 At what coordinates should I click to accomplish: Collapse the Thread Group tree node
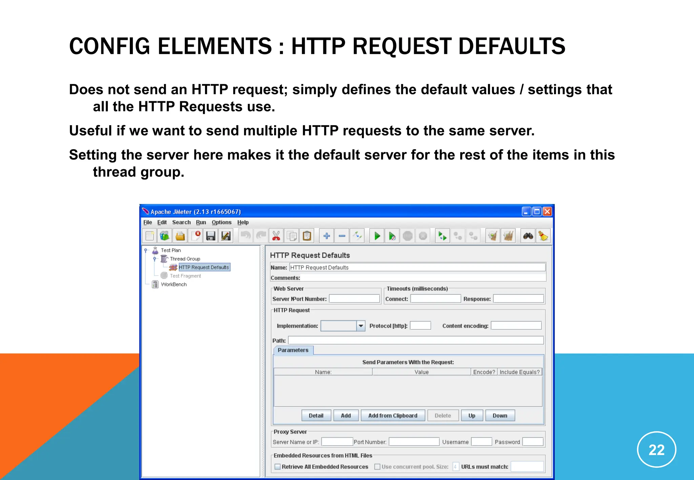(x=155, y=259)
